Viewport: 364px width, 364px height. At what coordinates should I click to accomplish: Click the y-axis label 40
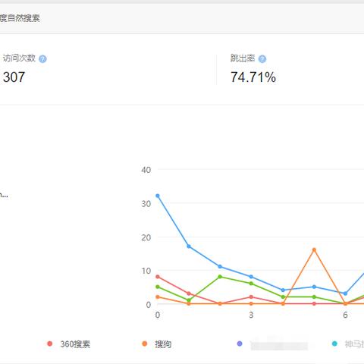146,170
